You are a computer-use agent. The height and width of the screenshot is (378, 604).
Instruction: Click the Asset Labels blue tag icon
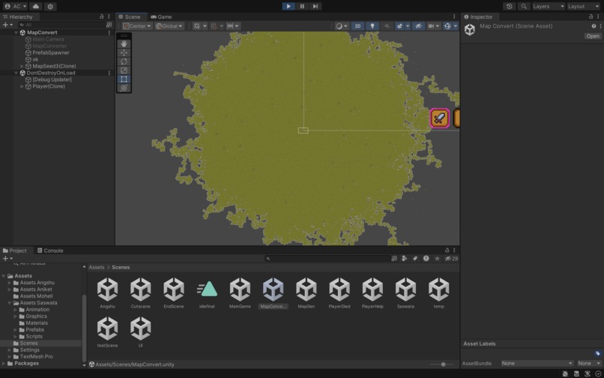coord(597,353)
